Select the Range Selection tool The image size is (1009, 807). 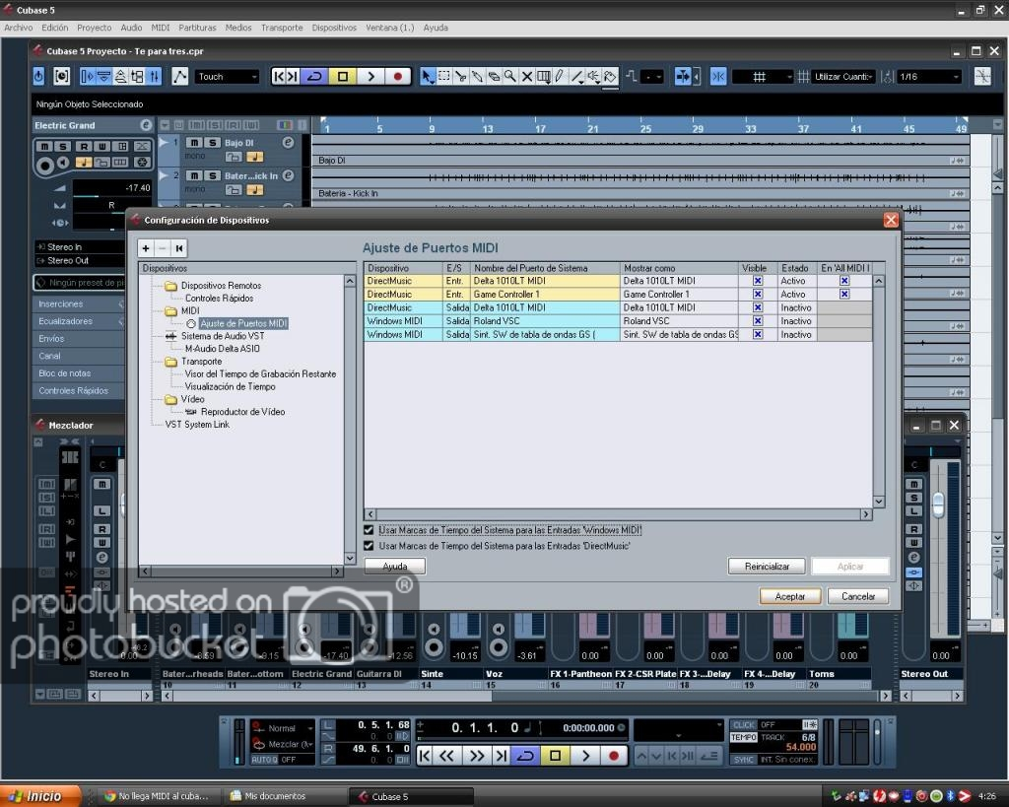[x=443, y=76]
